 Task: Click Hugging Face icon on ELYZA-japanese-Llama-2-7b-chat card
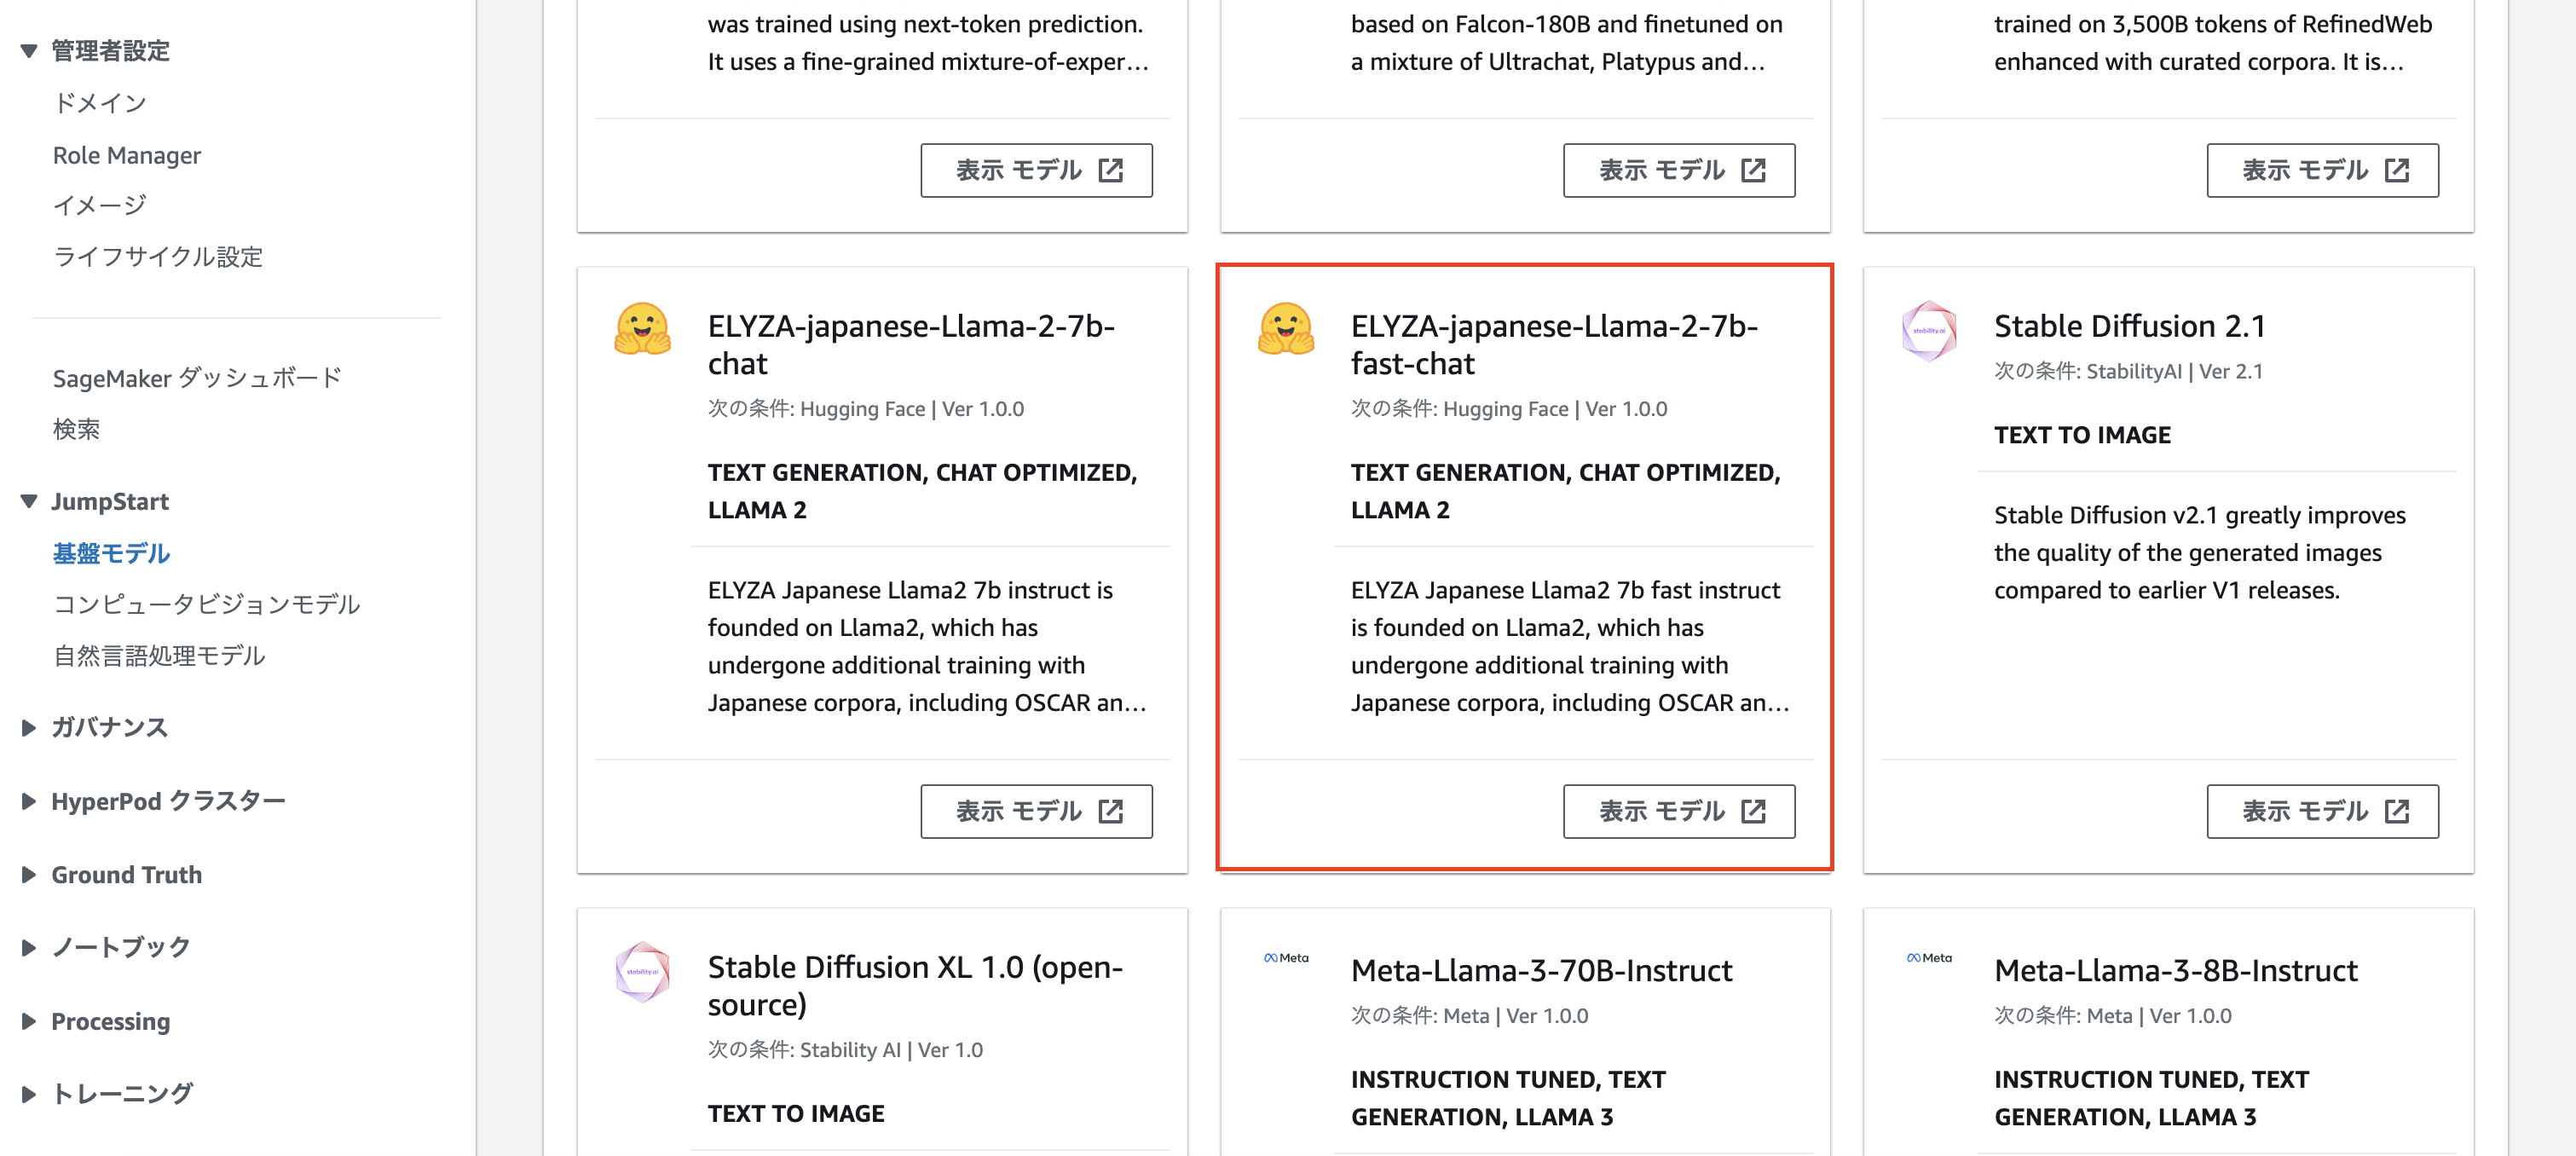click(x=642, y=329)
